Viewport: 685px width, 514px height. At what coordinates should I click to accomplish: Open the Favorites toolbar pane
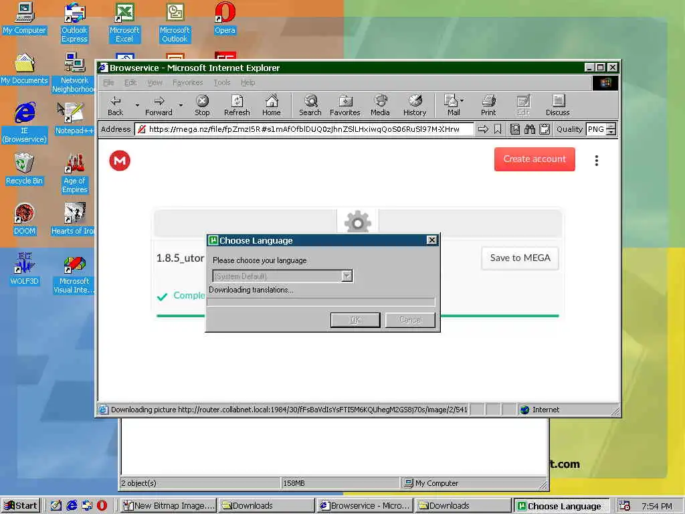pos(345,105)
